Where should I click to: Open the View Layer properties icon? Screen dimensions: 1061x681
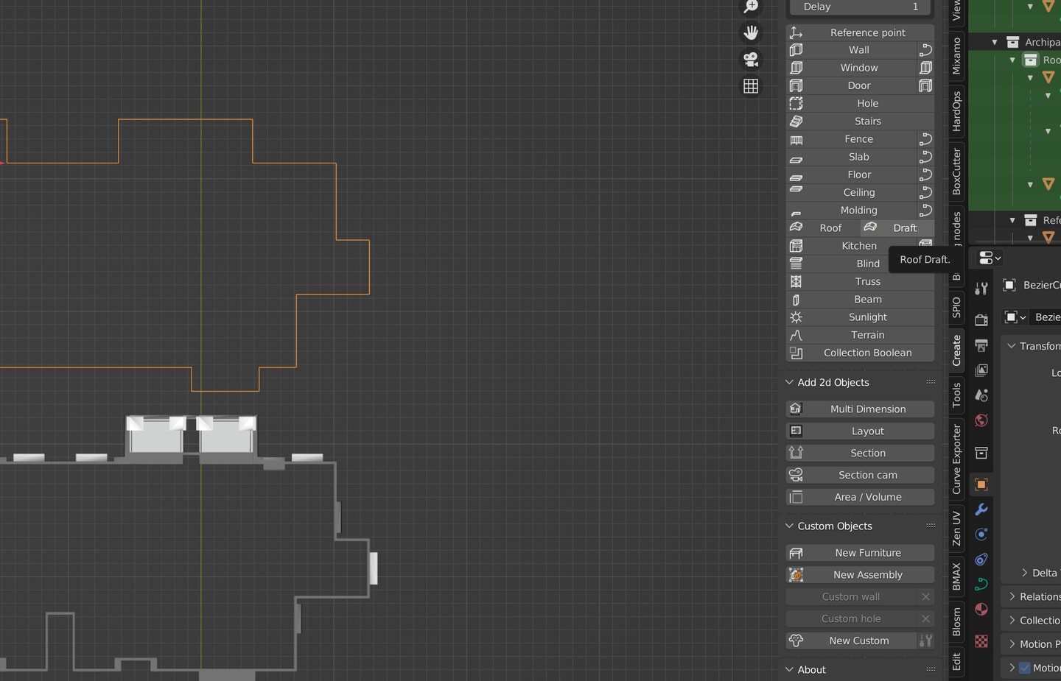coord(981,370)
